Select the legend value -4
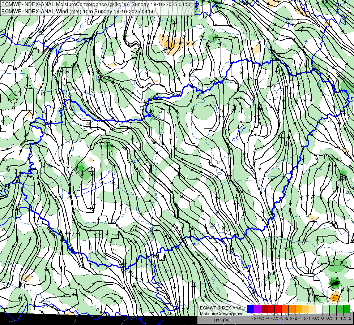The image size is (354, 325). click(268, 318)
